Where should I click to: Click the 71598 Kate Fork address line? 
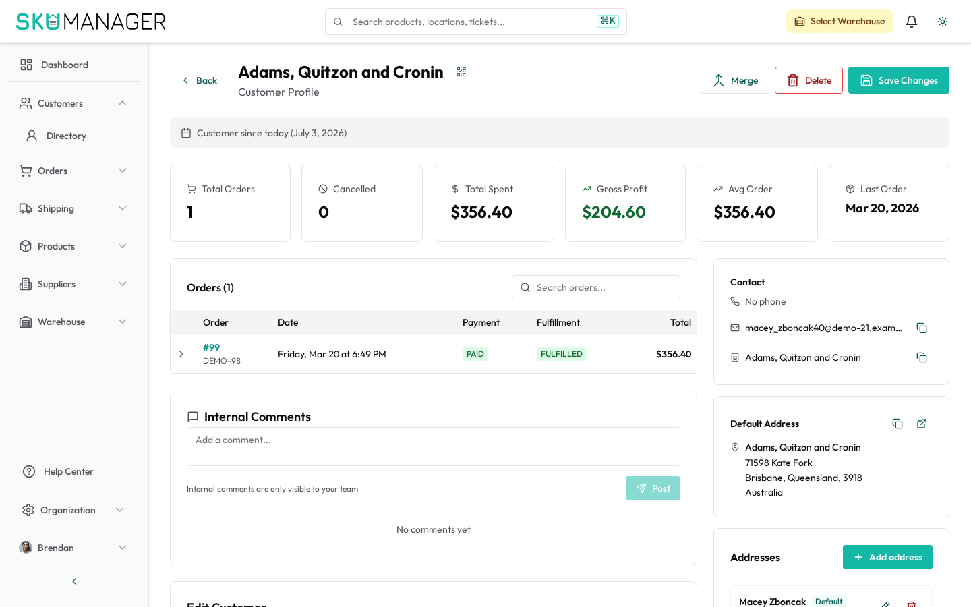click(779, 463)
